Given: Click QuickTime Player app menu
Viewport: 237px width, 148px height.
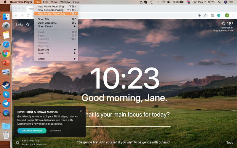Looking at the screenshot, I should click(21, 2).
